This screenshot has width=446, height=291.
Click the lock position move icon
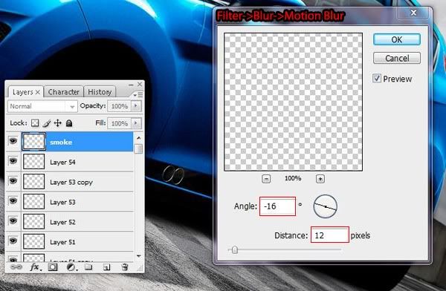pyautogui.click(x=58, y=123)
